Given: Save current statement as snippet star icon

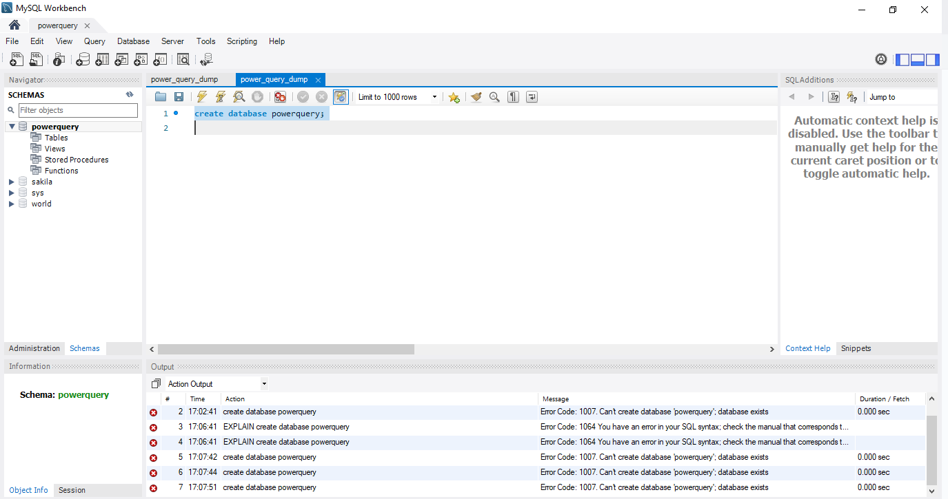Looking at the screenshot, I should click(x=454, y=97).
